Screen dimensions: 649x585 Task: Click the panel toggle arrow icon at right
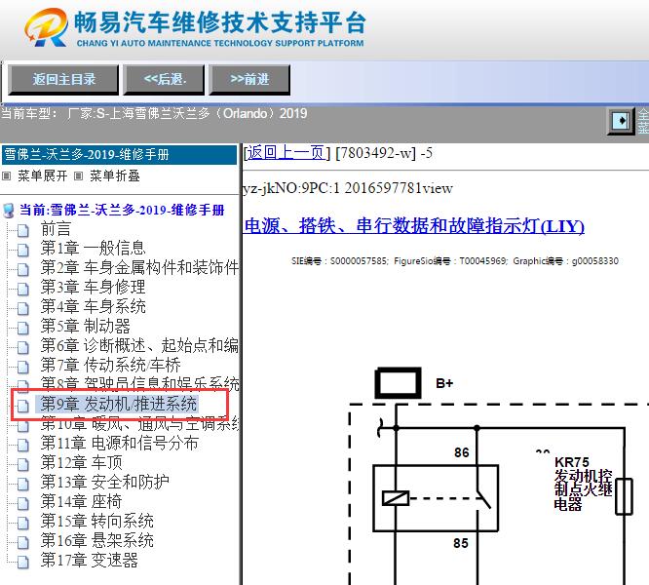coord(621,121)
